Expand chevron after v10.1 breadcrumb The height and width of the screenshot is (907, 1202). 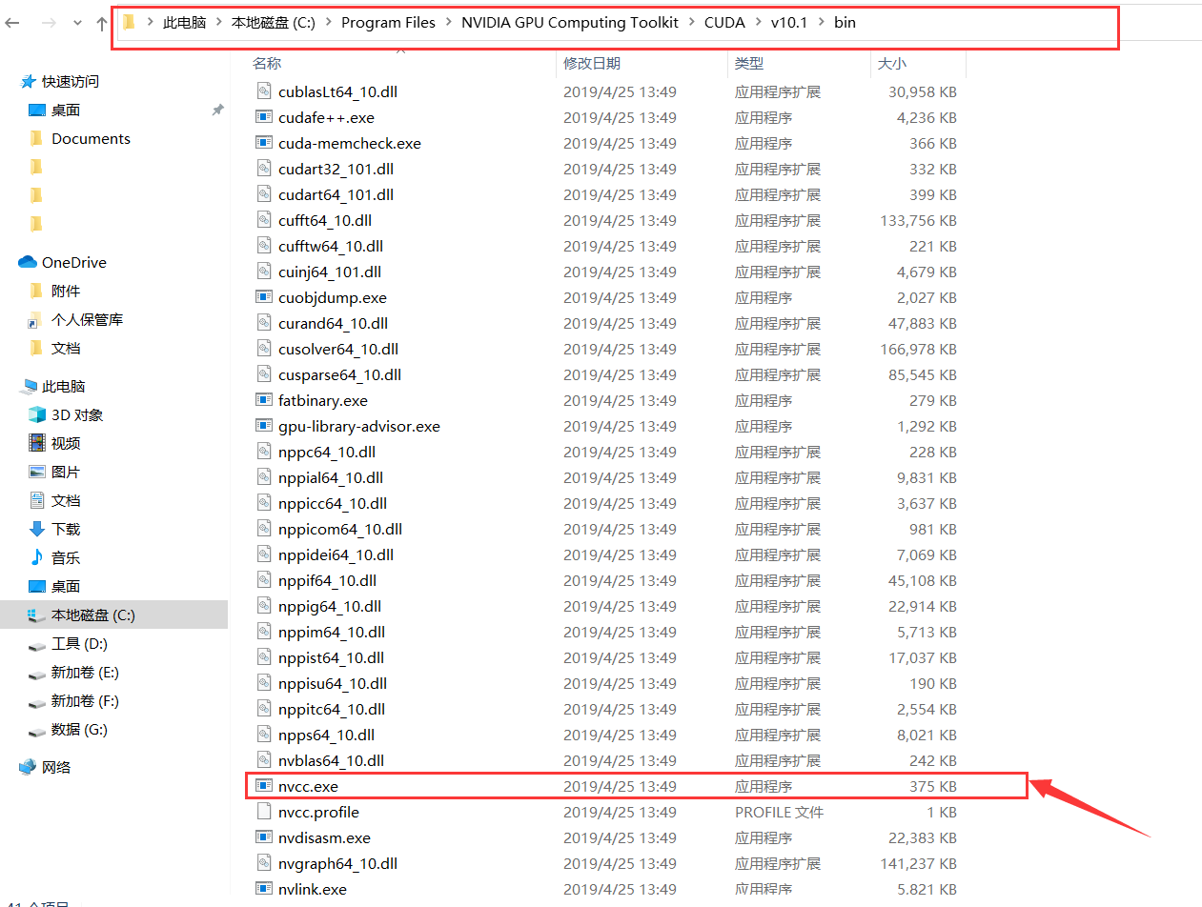[821, 22]
